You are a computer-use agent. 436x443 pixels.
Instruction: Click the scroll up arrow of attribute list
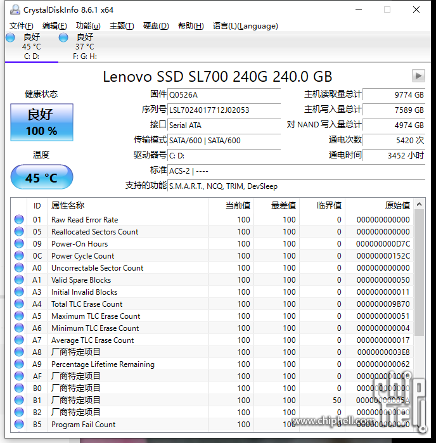tap(420, 204)
